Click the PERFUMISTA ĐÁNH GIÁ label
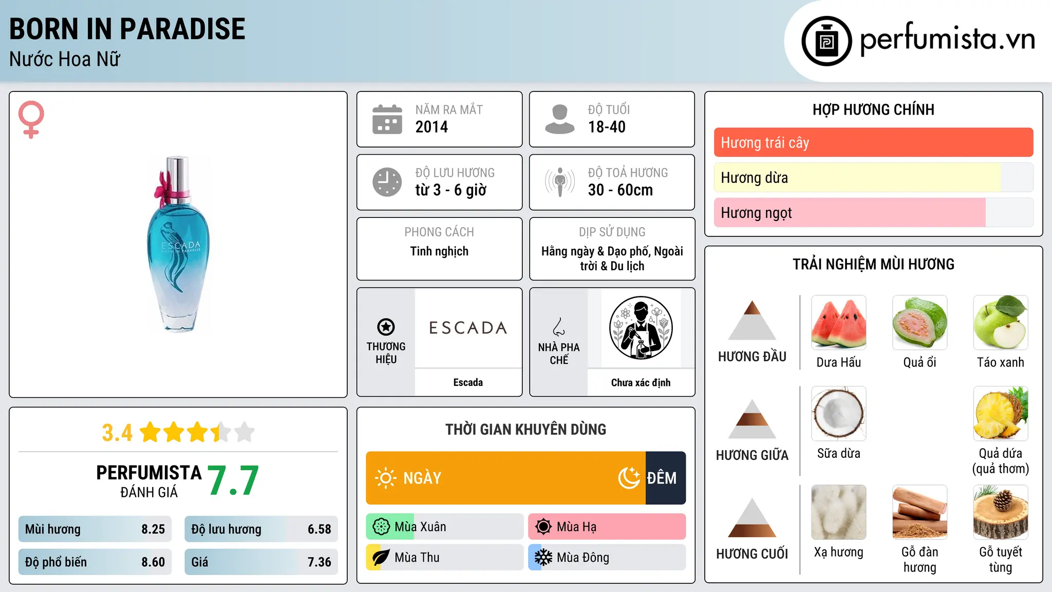Screen dimensions: 1052x592 click(149, 481)
